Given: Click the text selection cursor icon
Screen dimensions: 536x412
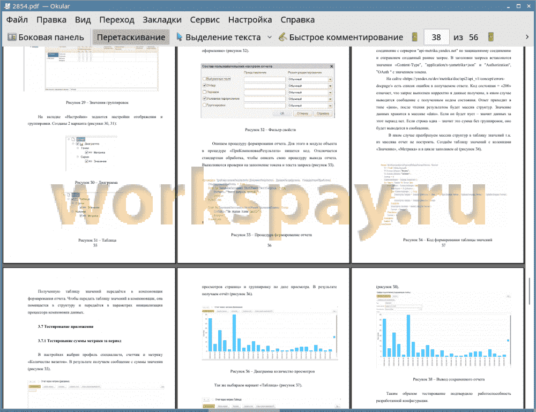Looking at the screenshot, I should (x=179, y=37).
